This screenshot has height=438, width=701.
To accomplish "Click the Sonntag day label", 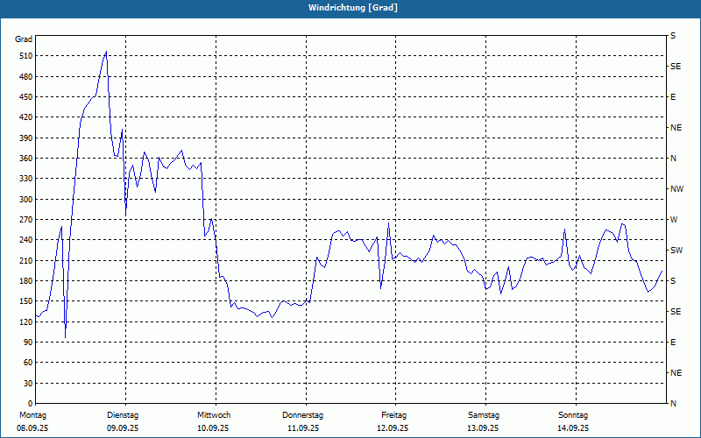I will (x=573, y=415).
